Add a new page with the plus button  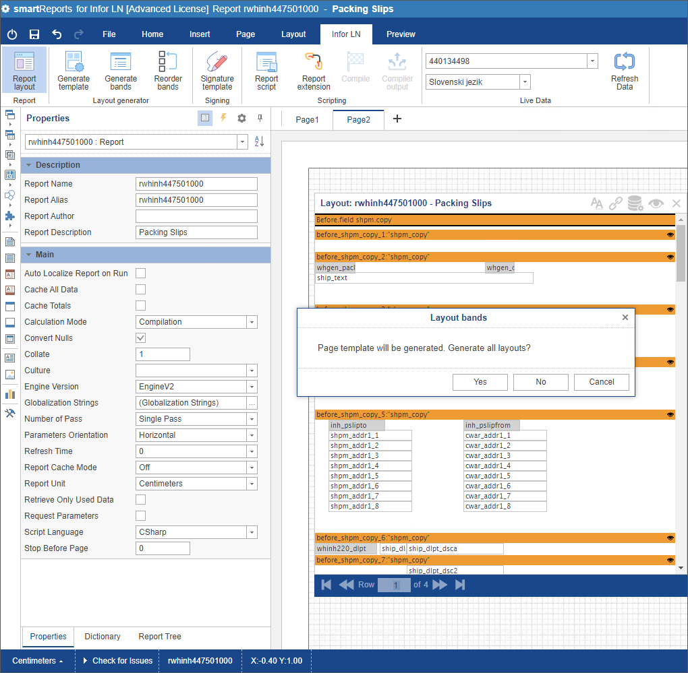click(x=397, y=119)
